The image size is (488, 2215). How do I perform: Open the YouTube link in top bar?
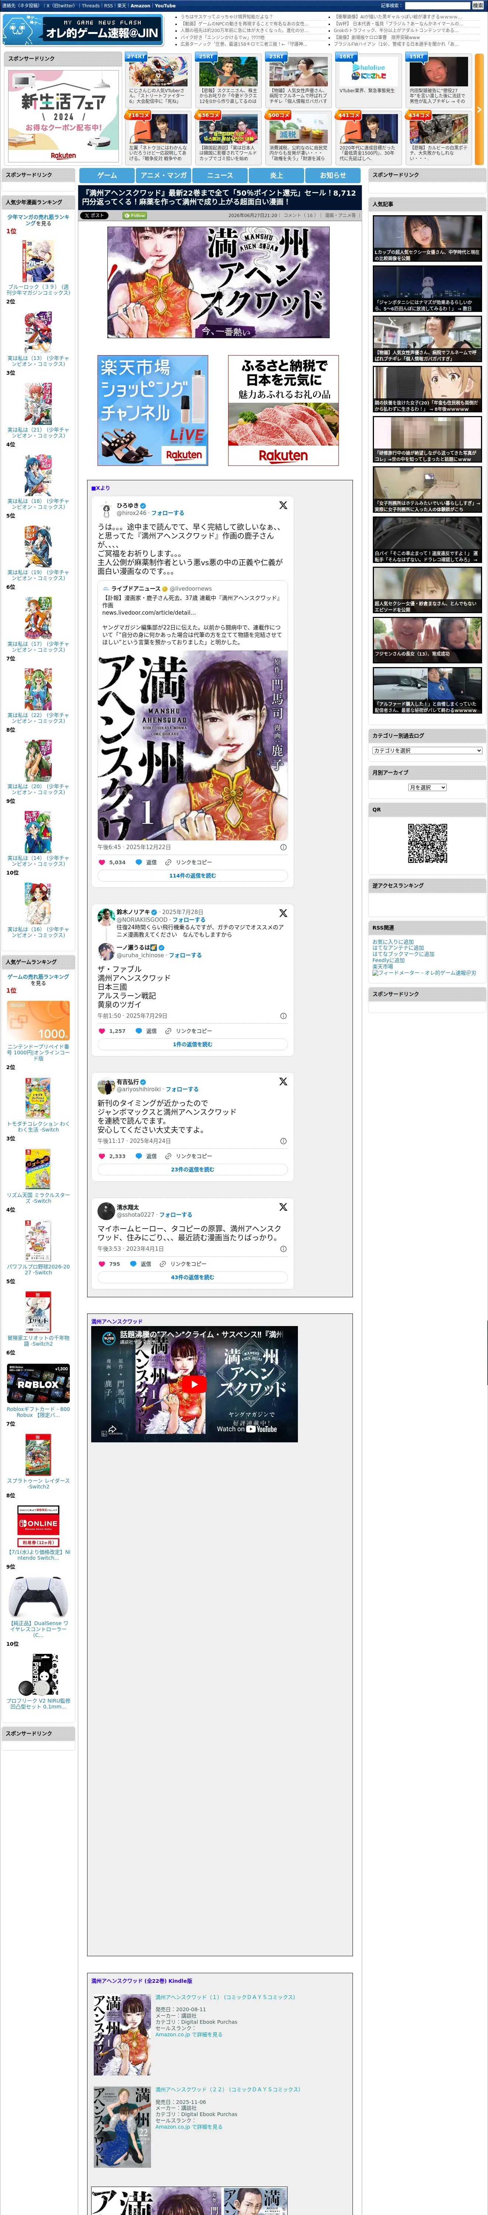tap(165, 5)
